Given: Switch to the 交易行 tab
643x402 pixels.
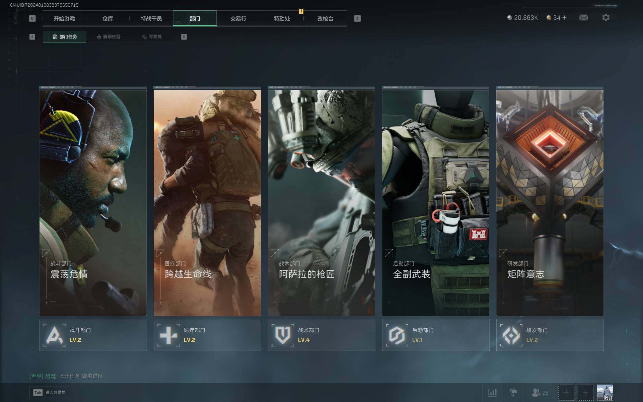Looking at the screenshot, I should (x=238, y=19).
